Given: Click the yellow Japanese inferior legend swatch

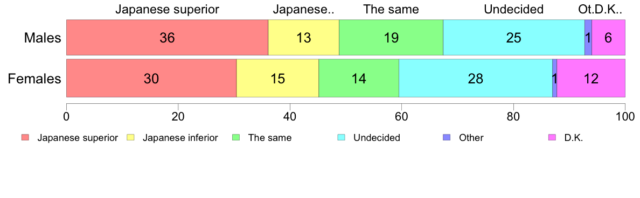Looking at the screenshot, I should click(x=130, y=138).
